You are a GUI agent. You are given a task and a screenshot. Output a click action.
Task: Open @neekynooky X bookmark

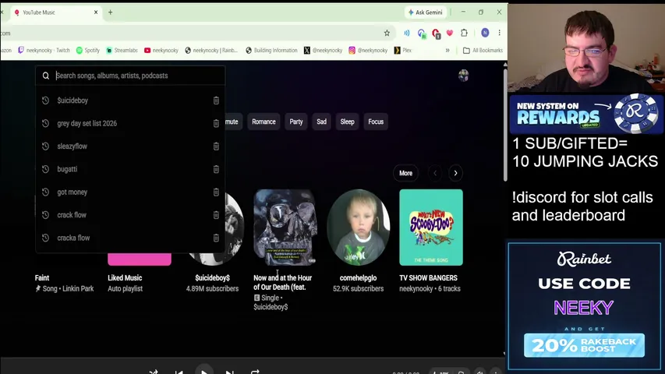click(x=324, y=50)
